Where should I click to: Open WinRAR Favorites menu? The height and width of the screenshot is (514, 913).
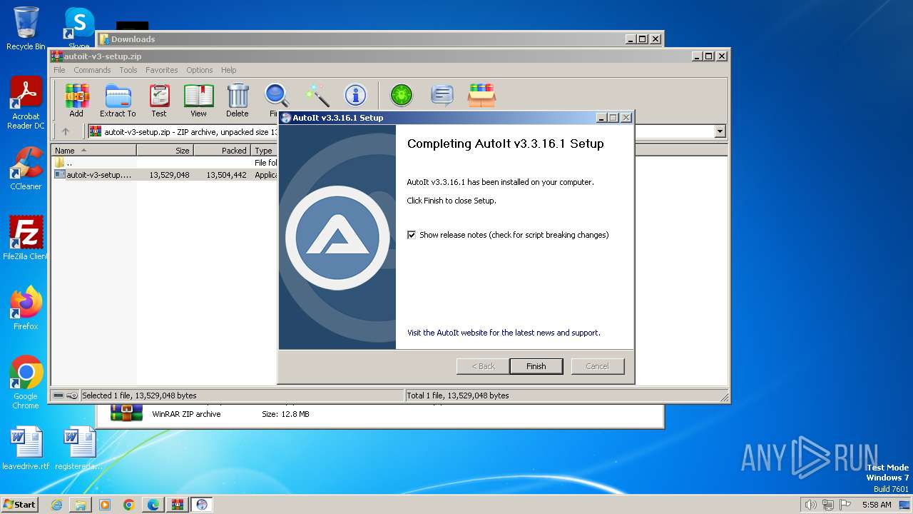click(162, 70)
